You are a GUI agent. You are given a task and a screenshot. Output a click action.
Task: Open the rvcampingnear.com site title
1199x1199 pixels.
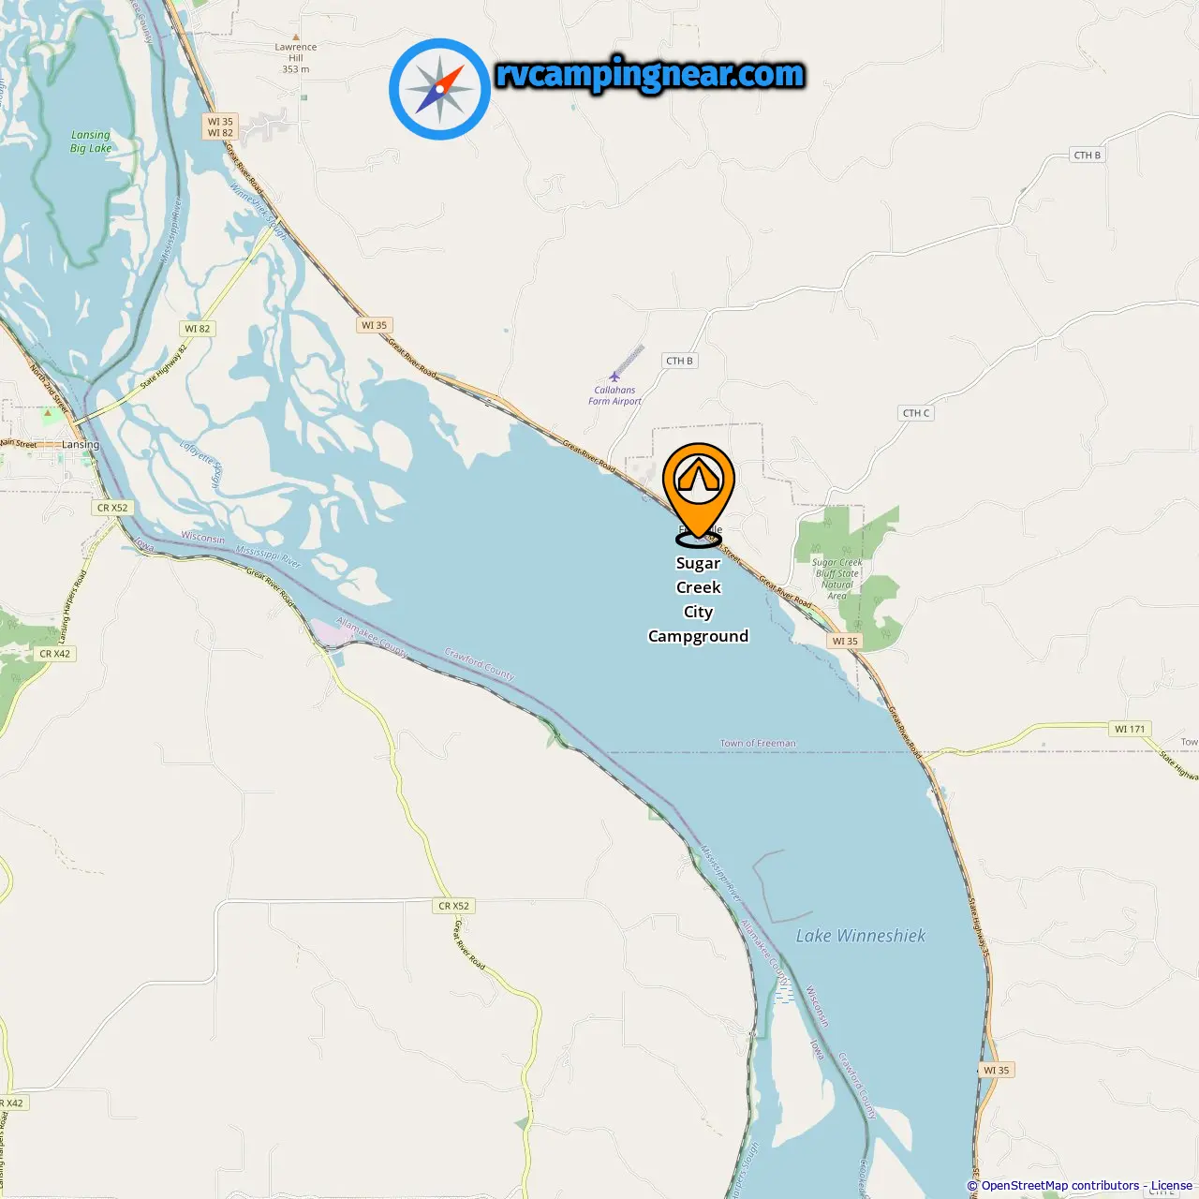coord(650,74)
